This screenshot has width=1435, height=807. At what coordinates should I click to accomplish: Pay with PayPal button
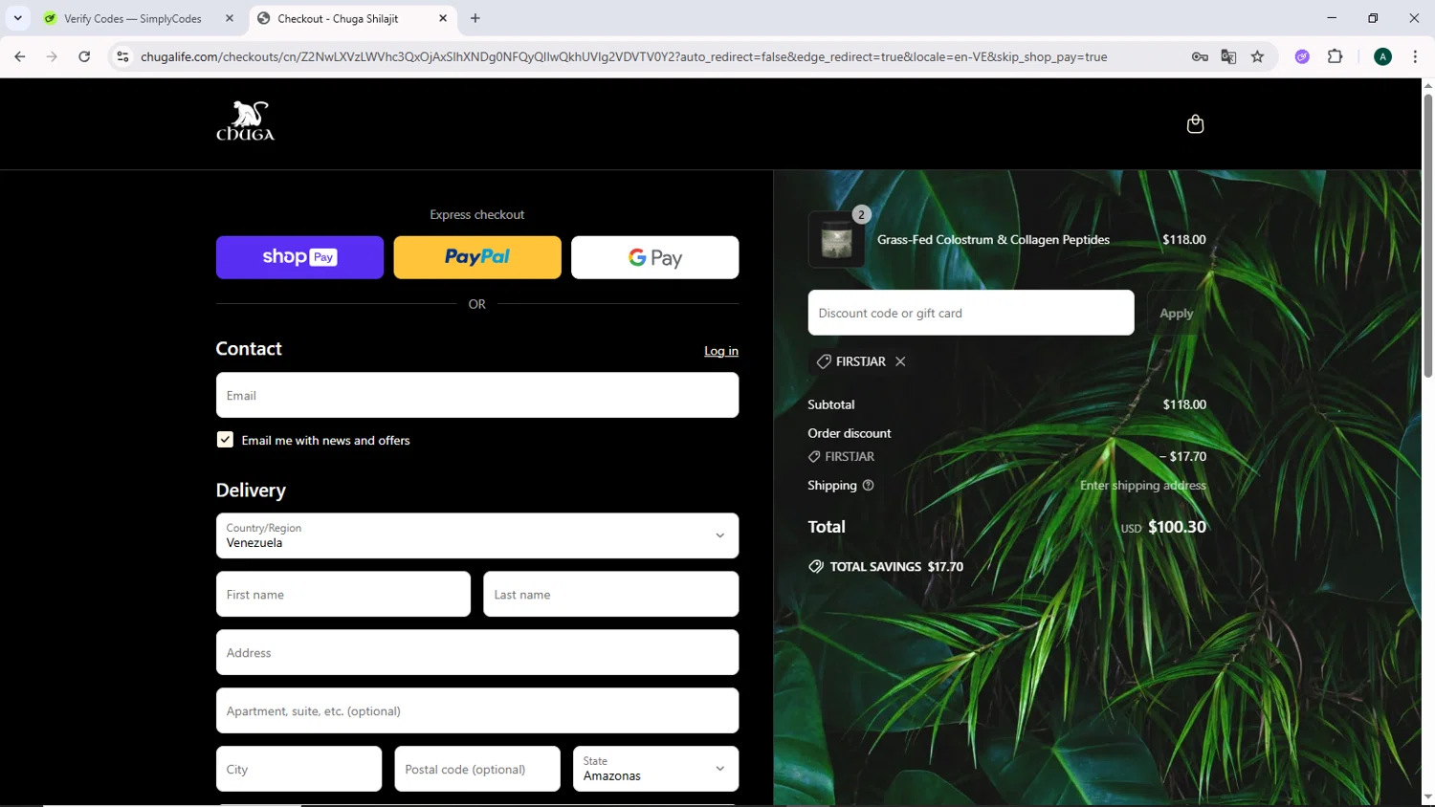pos(477,257)
